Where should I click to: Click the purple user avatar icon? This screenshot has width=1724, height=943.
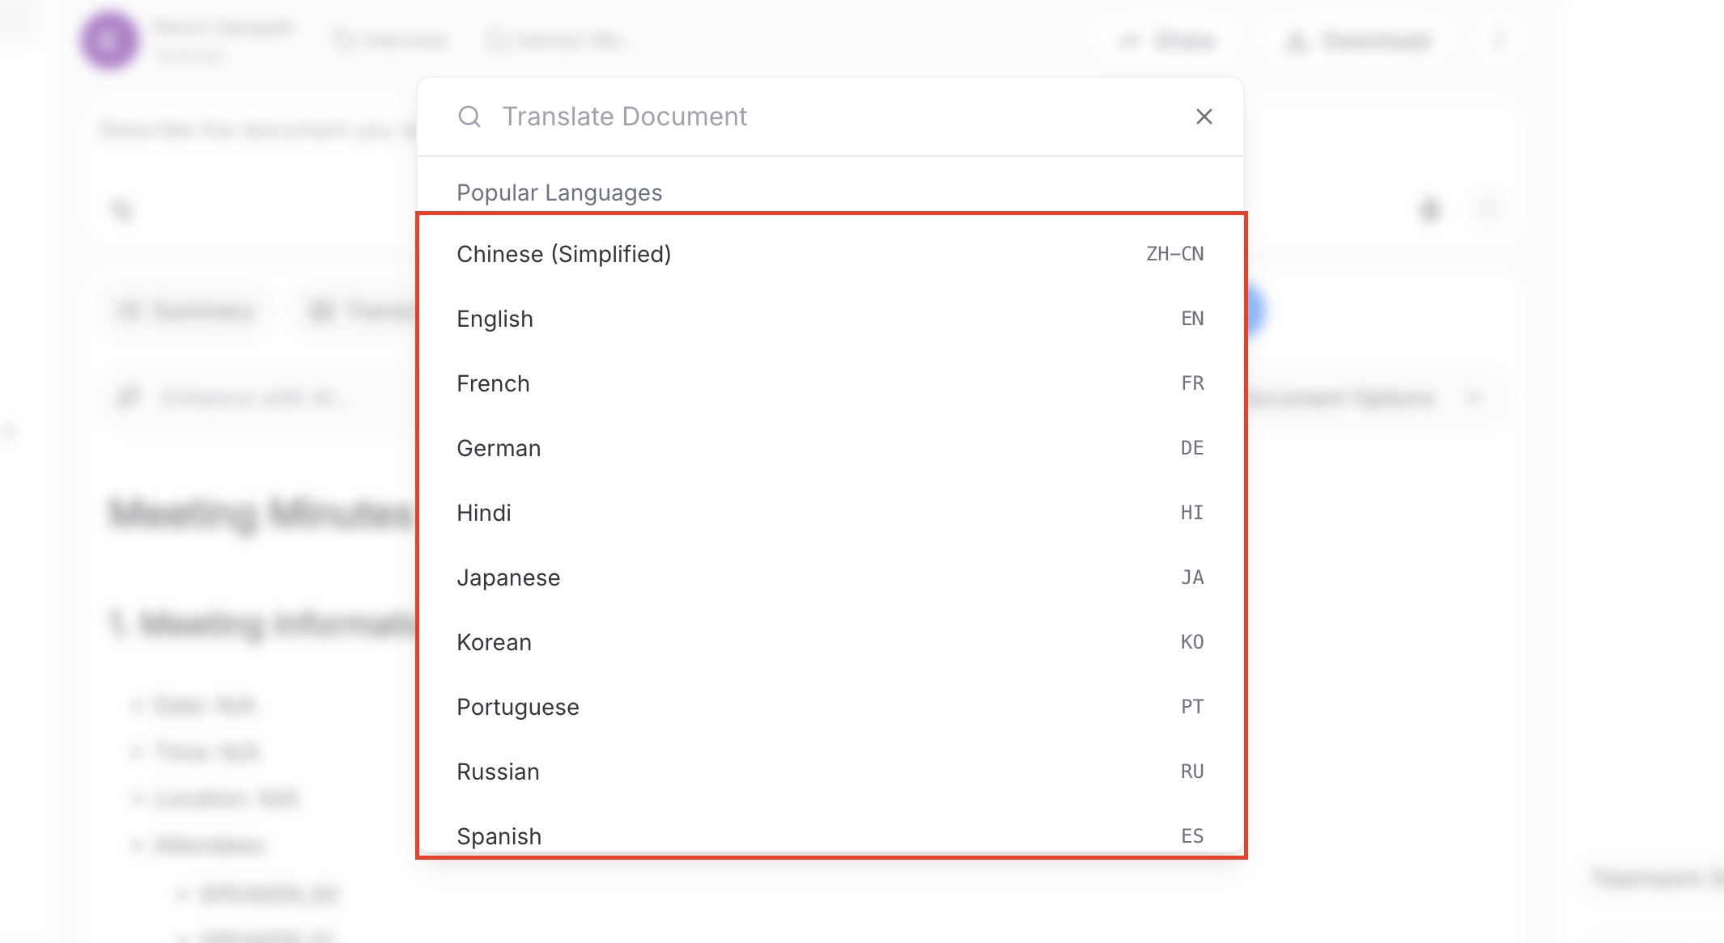[x=111, y=40]
